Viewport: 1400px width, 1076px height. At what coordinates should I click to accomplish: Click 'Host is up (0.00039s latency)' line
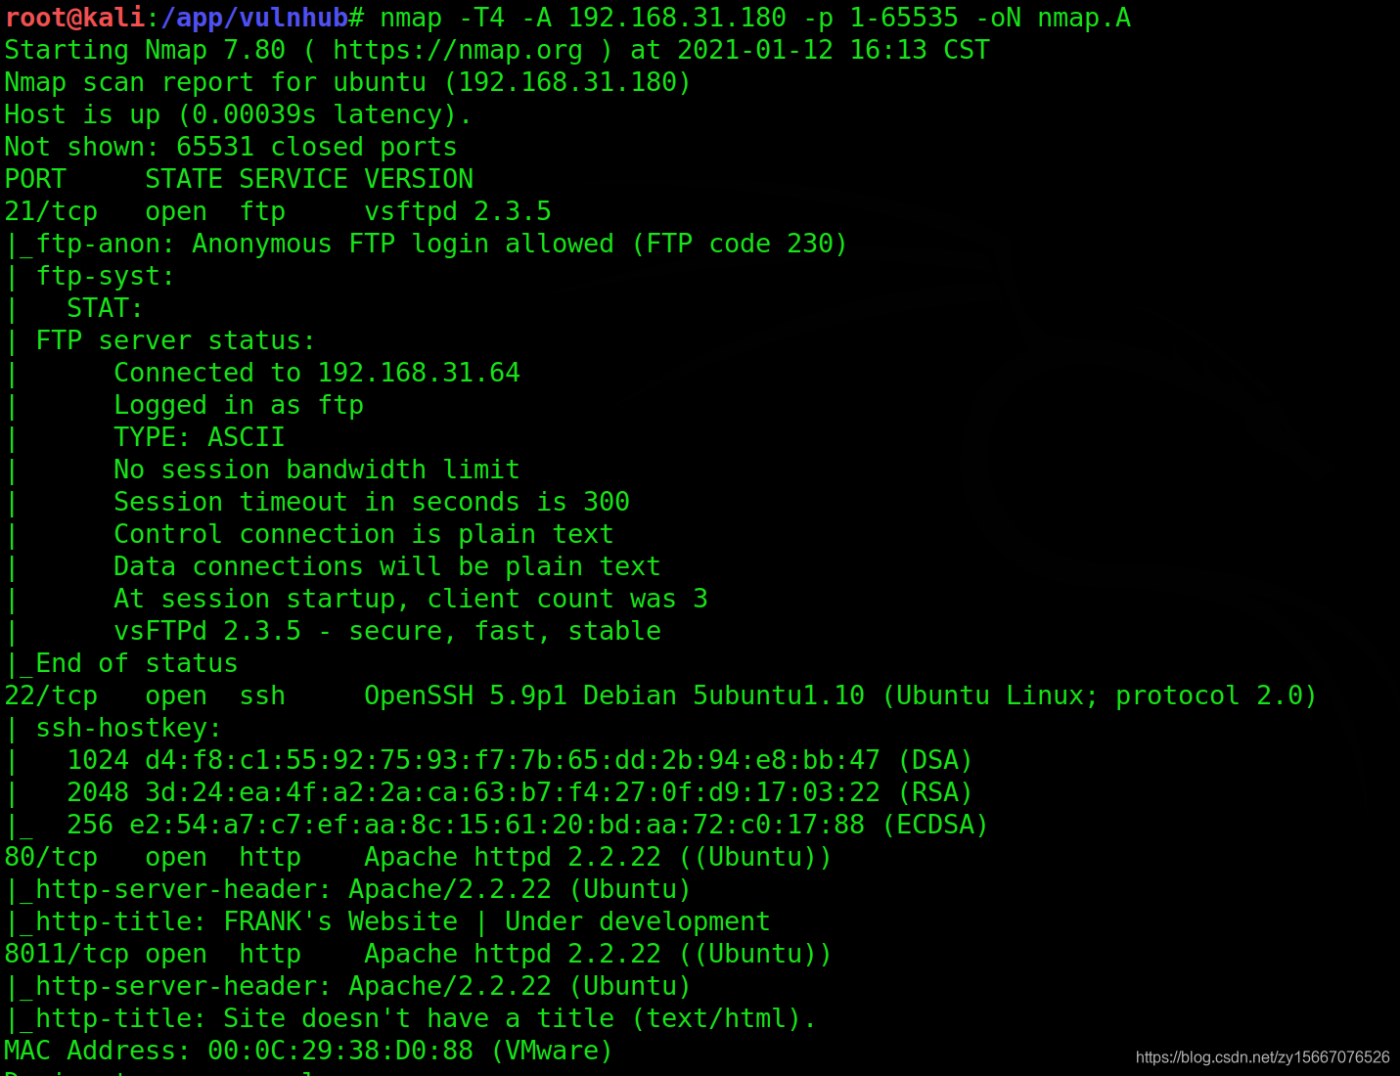tap(238, 114)
